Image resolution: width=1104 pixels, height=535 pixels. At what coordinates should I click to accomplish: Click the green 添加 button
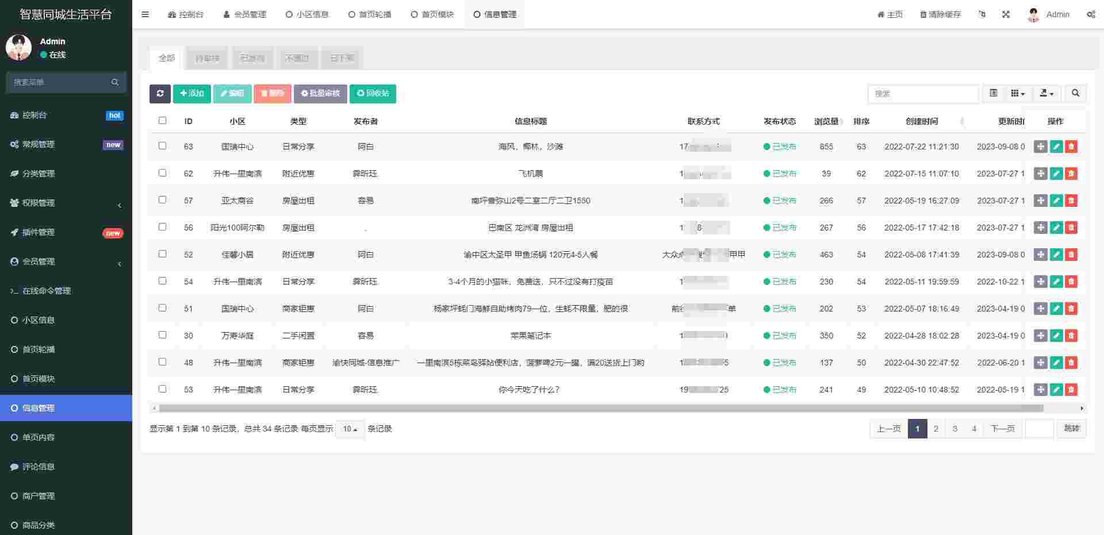click(191, 94)
